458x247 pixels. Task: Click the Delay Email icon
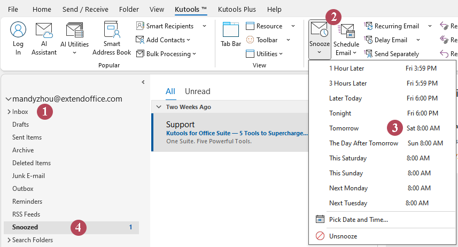(368, 40)
